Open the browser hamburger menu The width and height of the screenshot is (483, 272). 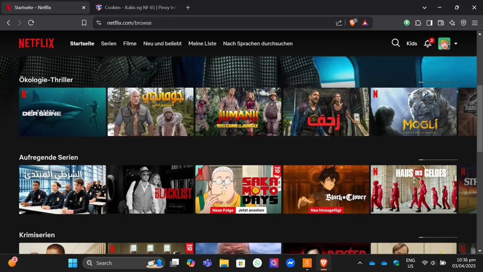tap(475, 23)
